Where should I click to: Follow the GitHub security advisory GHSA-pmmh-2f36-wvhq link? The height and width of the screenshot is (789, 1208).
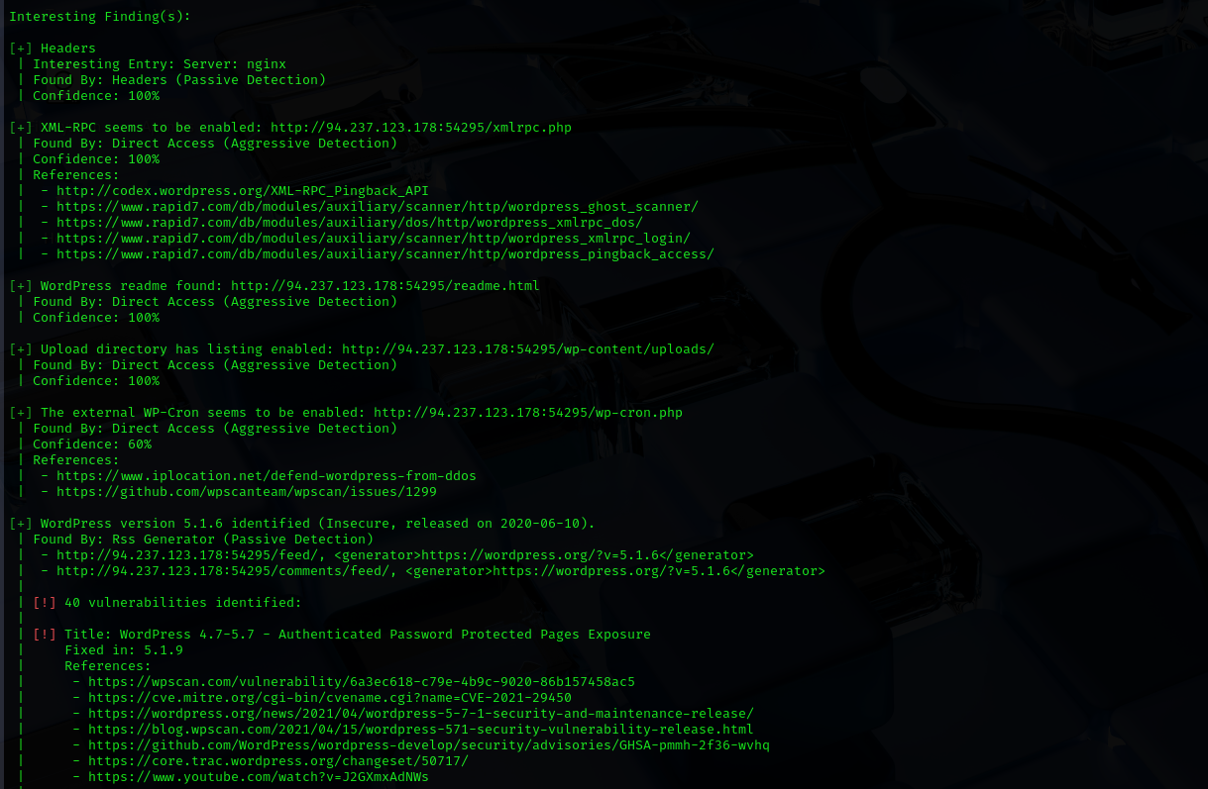coord(428,745)
